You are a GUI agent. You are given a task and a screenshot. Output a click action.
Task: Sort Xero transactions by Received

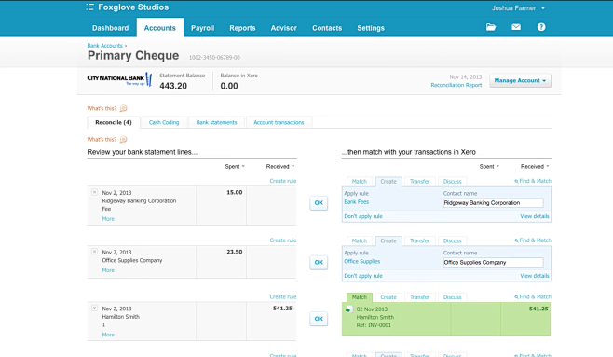[535, 166]
